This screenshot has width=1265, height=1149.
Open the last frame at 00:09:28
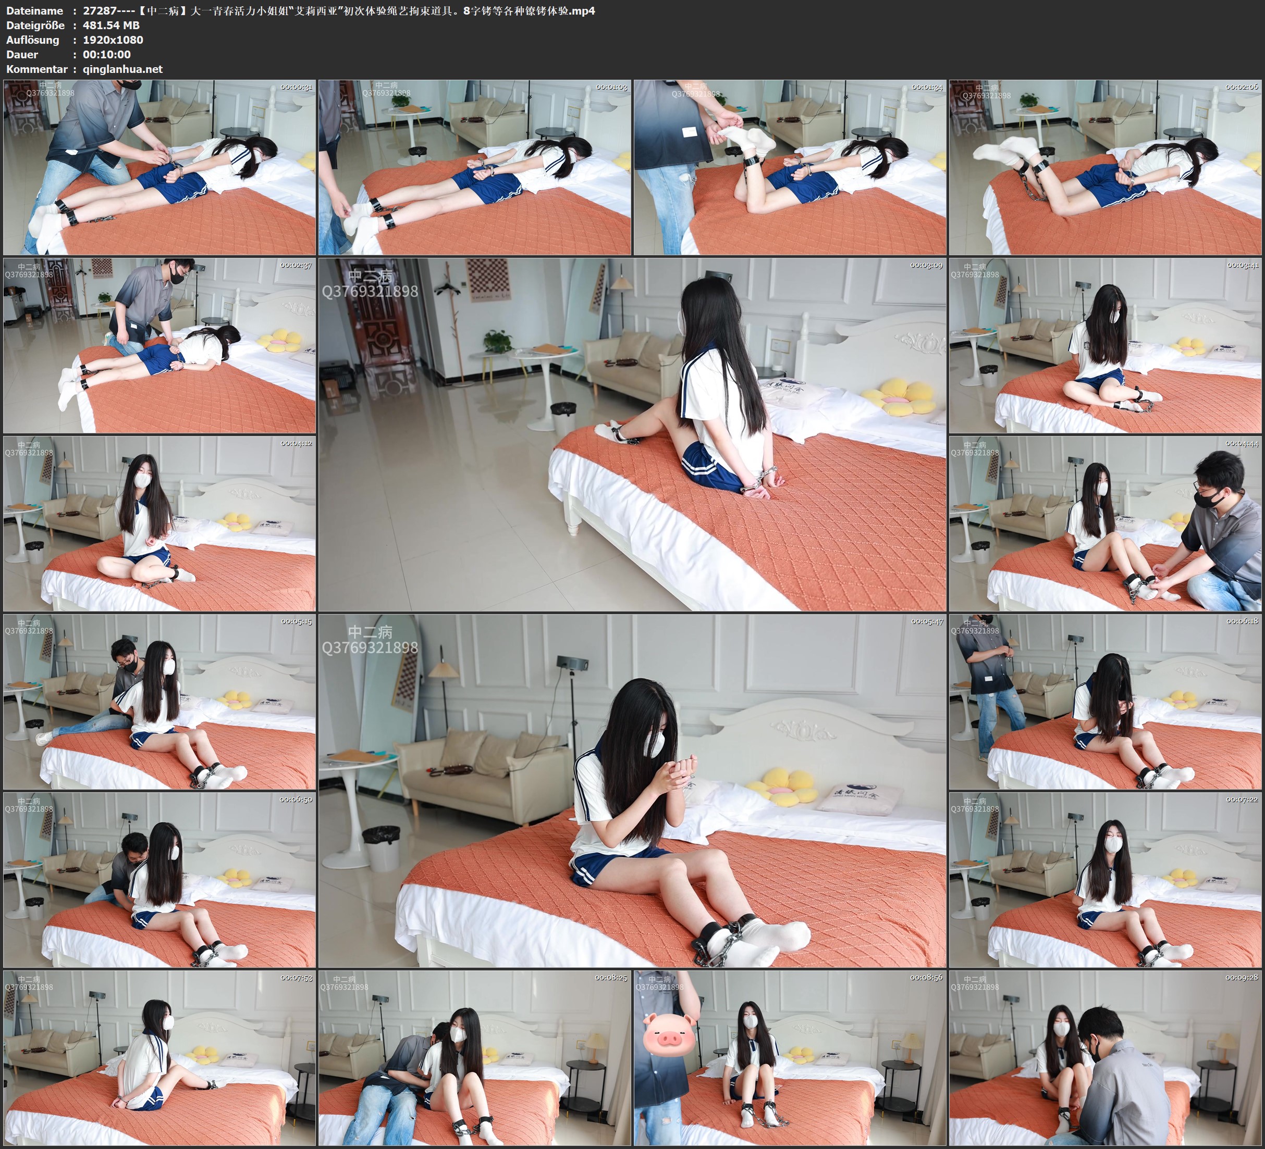point(1106,1058)
